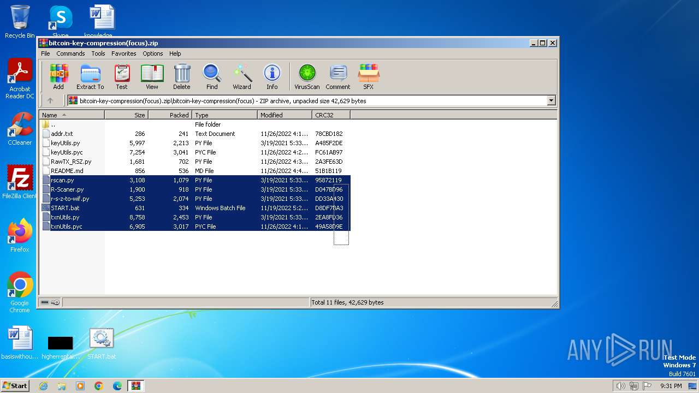
Task: Open Microsoft Edge in the taskbar
Action: [x=117, y=386]
